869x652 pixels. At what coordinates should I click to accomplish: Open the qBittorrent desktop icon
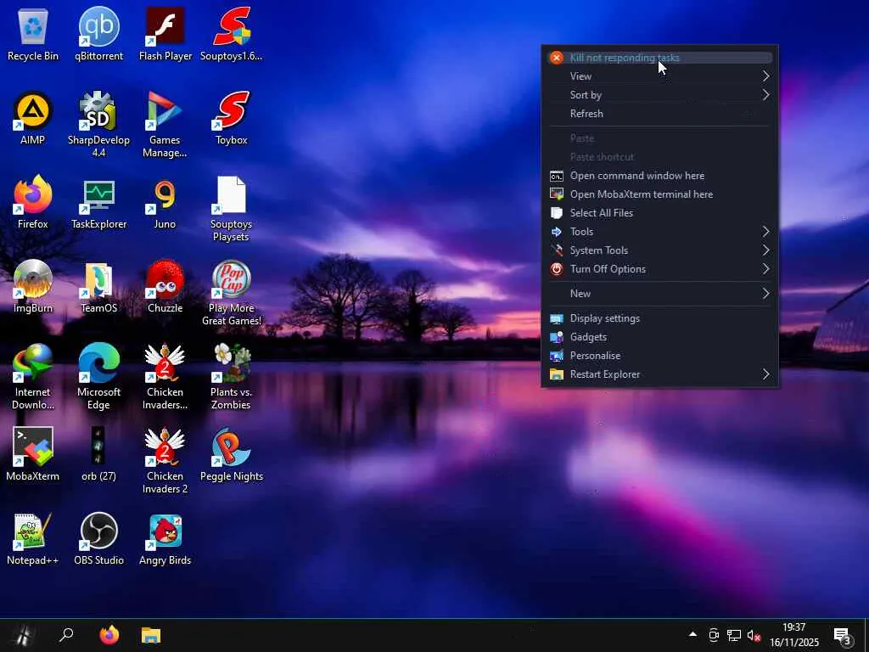point(98,28)
